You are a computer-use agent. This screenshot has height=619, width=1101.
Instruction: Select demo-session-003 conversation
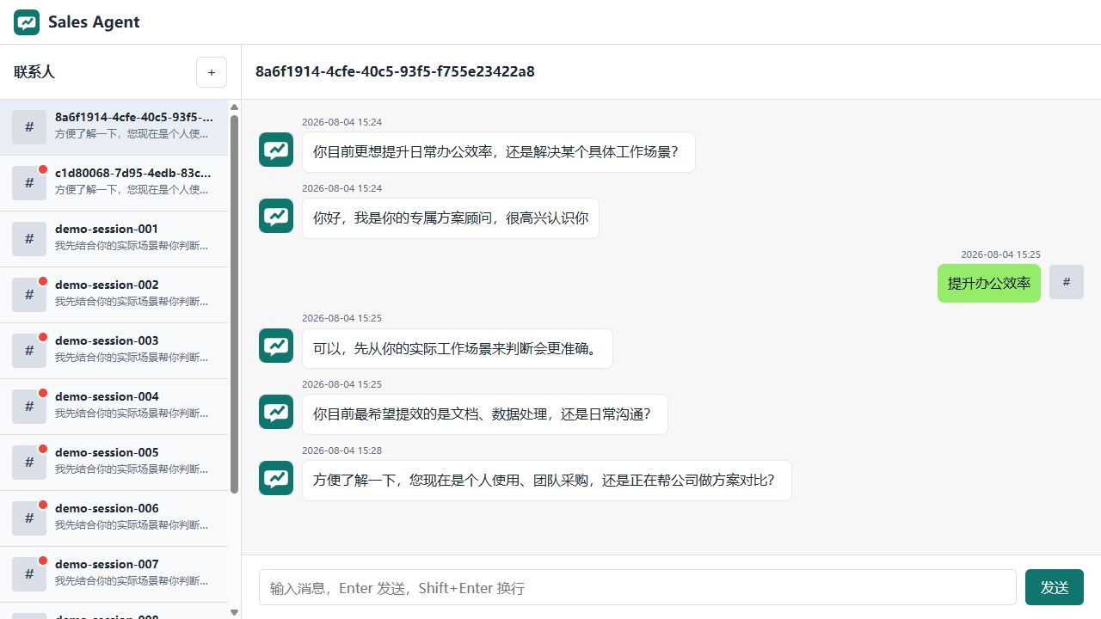pyautogui.click(x=114, y=351)
